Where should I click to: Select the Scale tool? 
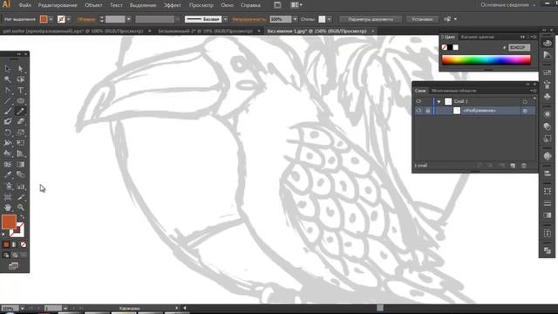tap(21, 133)
